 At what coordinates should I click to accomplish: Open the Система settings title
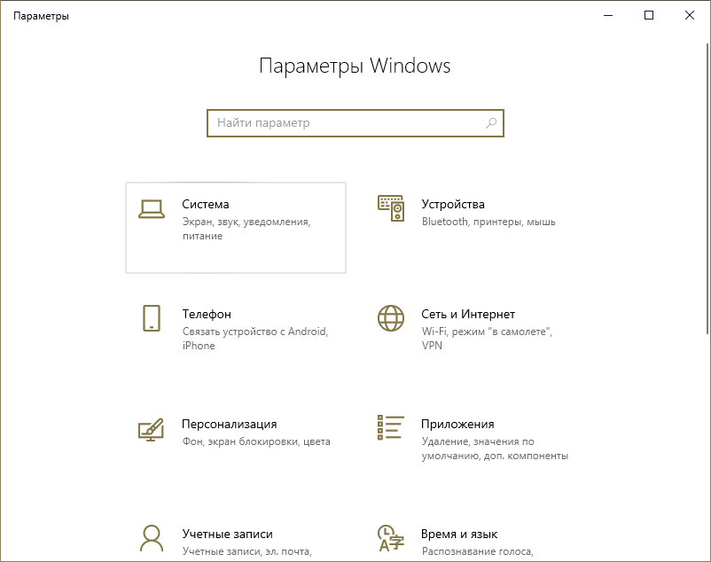tap(206, 204)
